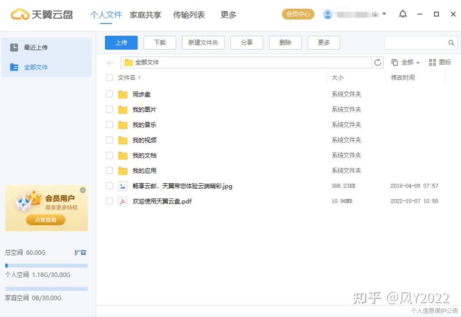Click inside the search input field
461x317 pixels.
point(416,43)
